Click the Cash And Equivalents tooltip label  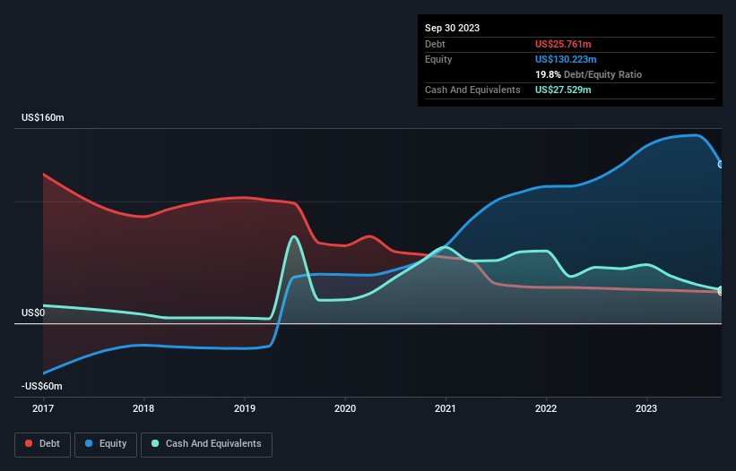tap(472, 90)
